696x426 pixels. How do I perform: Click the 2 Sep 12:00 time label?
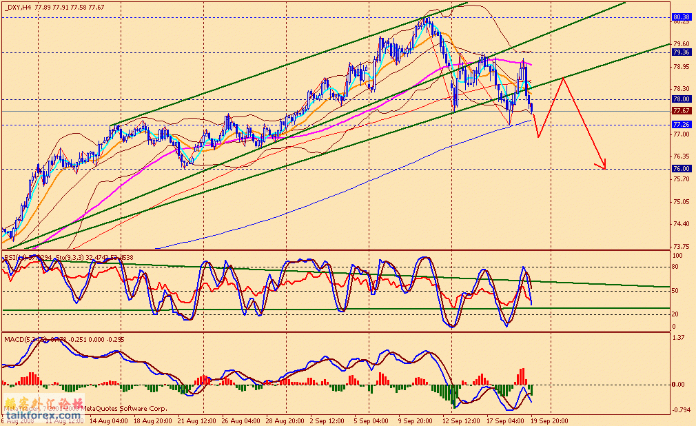pyautogui.click(x=327, y=420)
